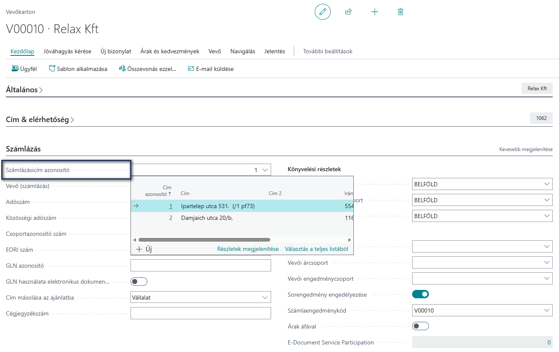This screenshot has height=352, width=559.
Task: Click Részletek megjelenítése link
Action: tap(248, 249)
